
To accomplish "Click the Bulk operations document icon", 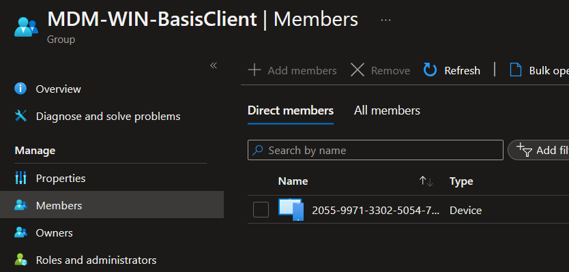I will point(516,70).
